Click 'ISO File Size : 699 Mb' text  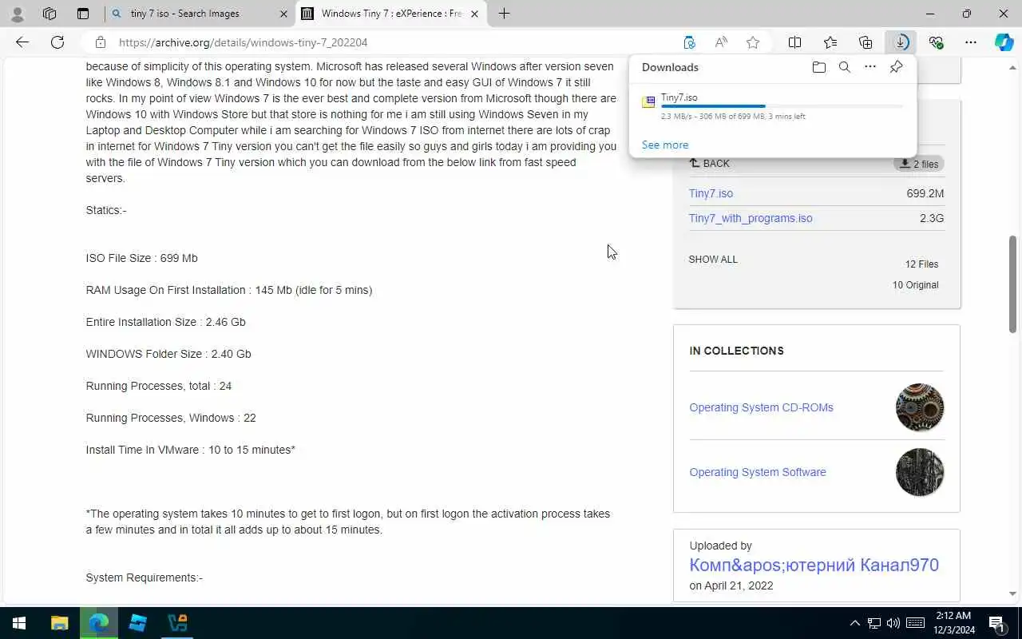point(141,258)
